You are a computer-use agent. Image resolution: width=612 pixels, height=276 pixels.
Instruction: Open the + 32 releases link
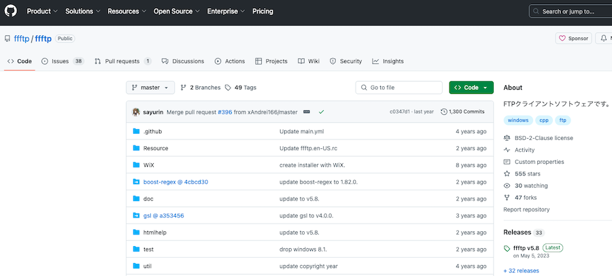click(x=521, y=271)
